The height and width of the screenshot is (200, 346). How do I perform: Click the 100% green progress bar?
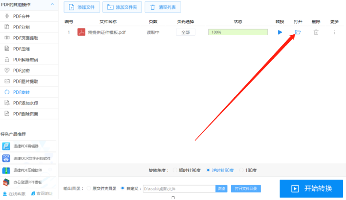238,32
